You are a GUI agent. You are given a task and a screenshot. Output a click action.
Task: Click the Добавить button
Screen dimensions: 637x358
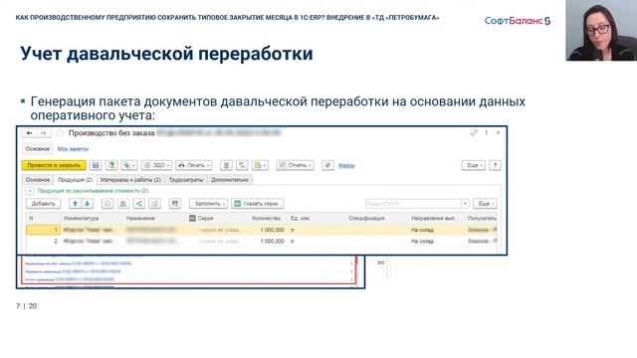click(44, 203)
